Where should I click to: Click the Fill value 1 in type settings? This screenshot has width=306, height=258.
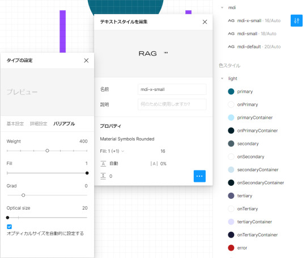point(86,164)
